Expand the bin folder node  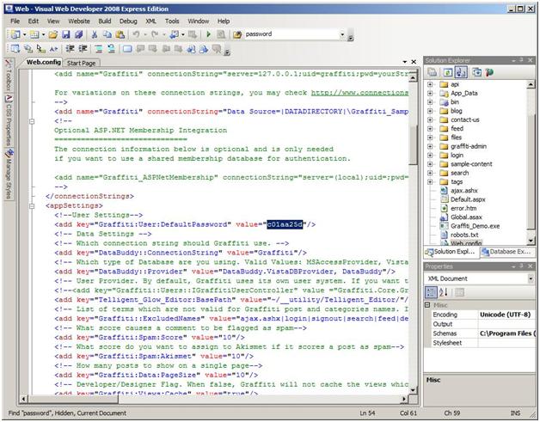click(430, 102)
